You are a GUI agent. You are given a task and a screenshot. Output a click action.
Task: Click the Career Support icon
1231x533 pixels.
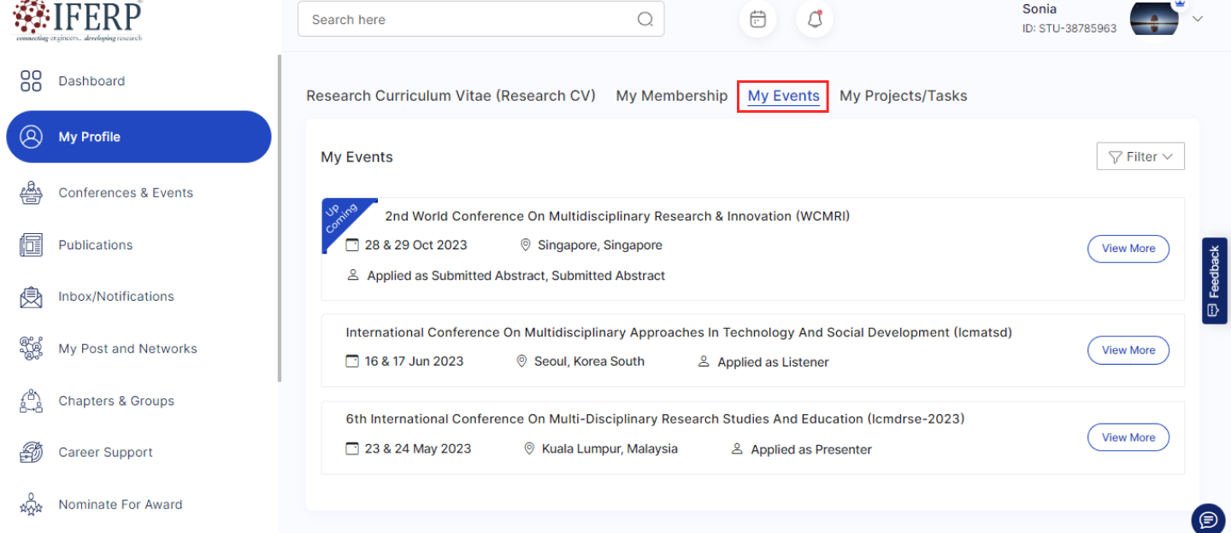tap(31, 453)
